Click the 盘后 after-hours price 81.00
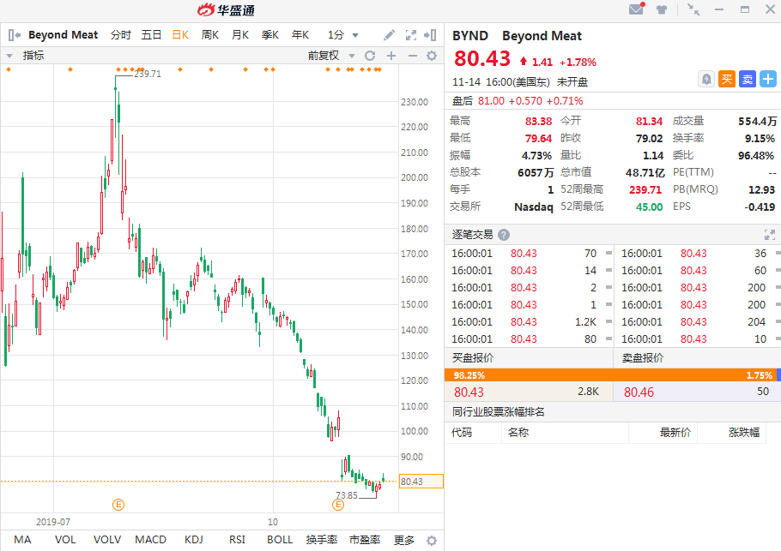Image resolution: width=781 pixels, height=551 pixels. coord(491,101)
